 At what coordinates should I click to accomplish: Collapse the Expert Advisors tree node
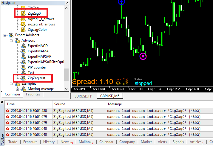pos(5,35)
